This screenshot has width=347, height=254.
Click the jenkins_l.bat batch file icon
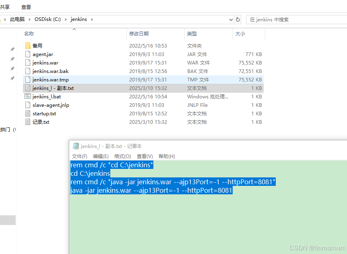click(x=28, y=96)
